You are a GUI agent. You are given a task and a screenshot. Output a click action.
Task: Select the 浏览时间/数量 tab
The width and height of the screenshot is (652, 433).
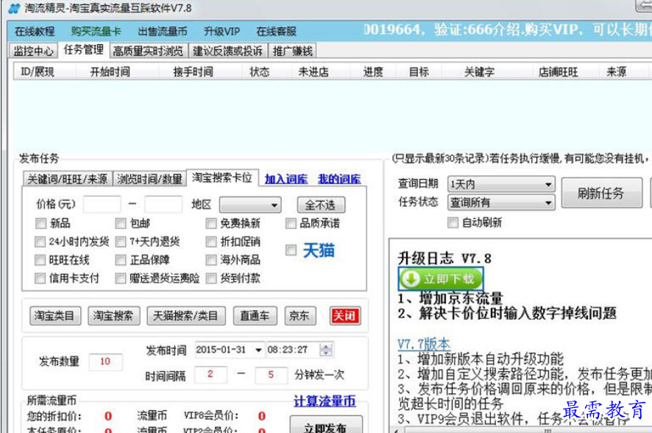tap(149, 179)
